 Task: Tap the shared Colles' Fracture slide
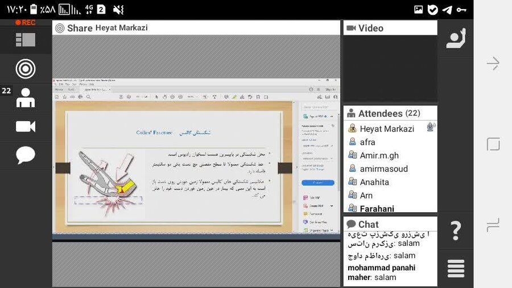click(x=174, y=166)
